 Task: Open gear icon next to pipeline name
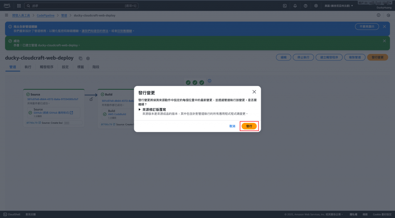pyautogui.click(x=88, y=58)
